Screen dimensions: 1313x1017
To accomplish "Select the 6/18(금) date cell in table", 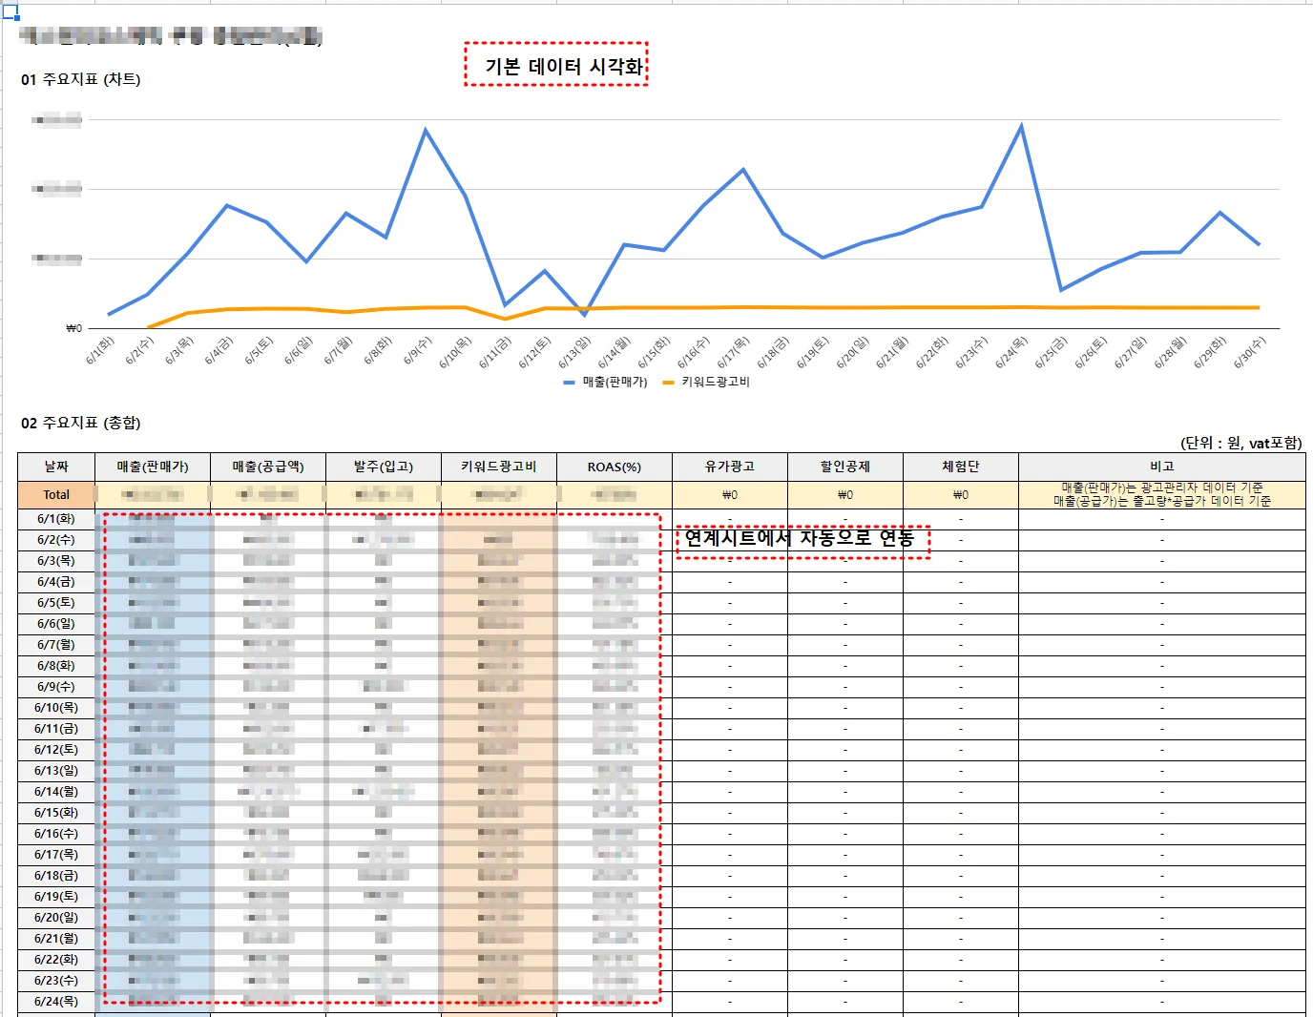I will [56, 876].
